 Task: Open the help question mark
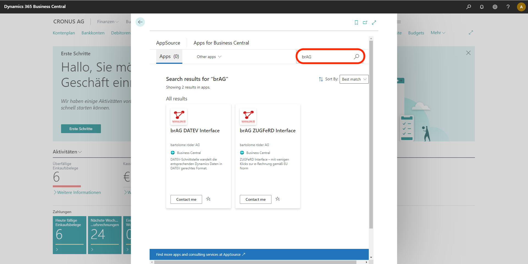[x=508, y=7]
